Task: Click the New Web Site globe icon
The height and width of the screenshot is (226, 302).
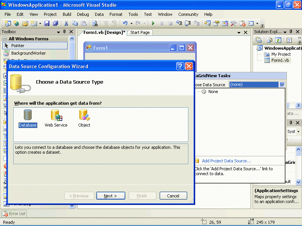Action: pos(16,23)
